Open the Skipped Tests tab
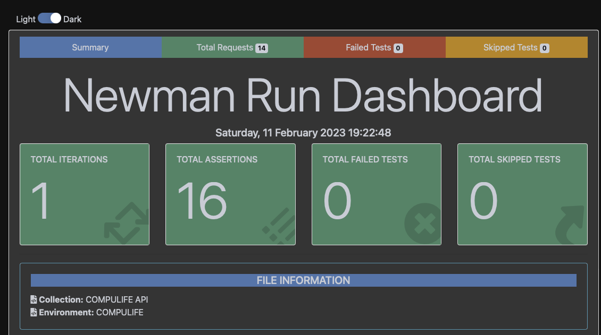 point(516,47)
